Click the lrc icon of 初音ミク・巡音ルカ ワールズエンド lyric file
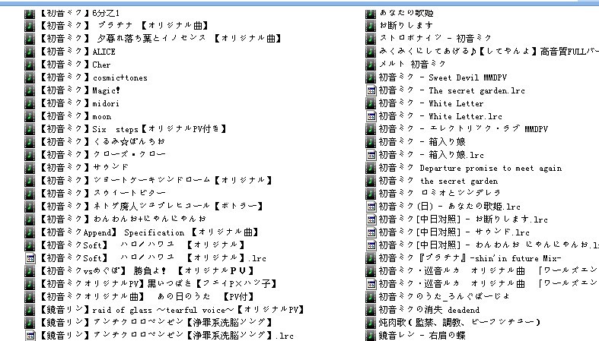 [371, 284]
